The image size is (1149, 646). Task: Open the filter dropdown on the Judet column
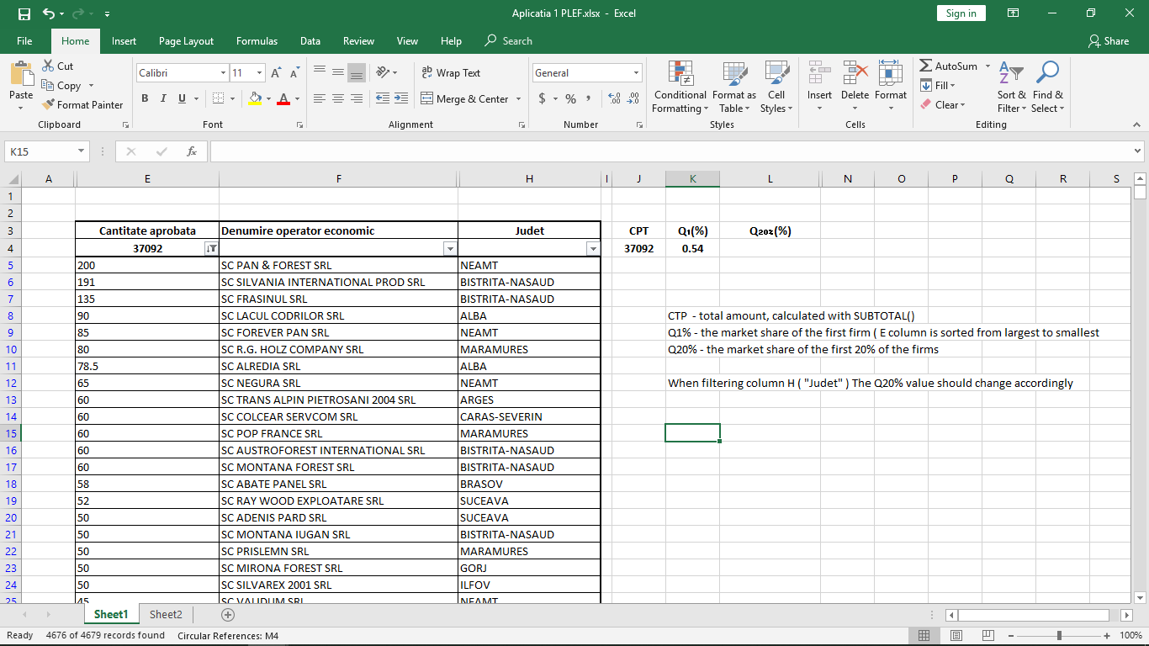593,248
